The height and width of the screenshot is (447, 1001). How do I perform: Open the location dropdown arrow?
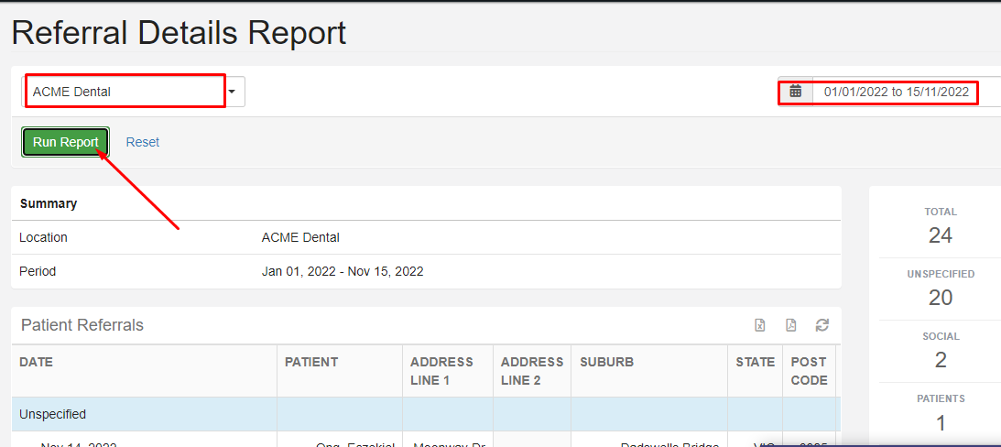coord(233,92)
